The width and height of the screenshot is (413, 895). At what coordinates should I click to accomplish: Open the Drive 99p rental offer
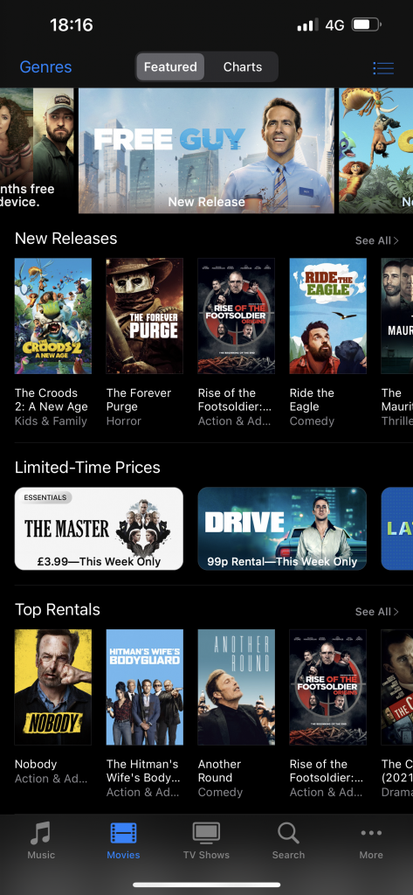click(x=282, y=529)
